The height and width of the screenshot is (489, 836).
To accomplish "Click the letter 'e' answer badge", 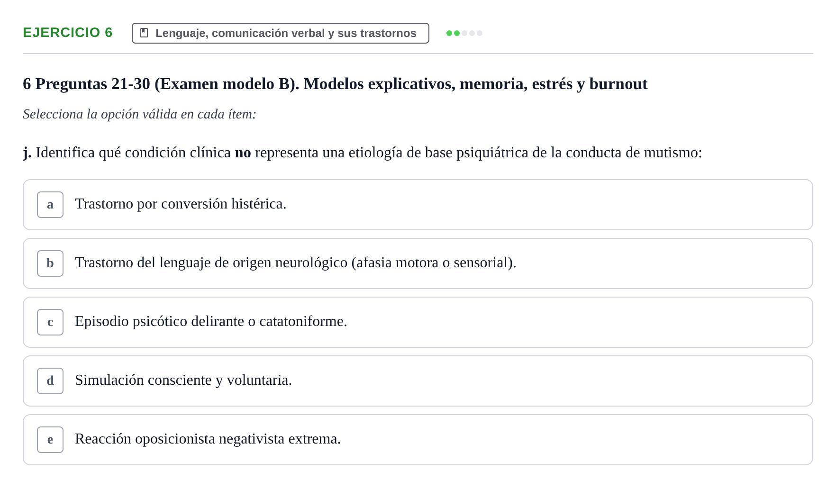I will (x=50, y=440).
